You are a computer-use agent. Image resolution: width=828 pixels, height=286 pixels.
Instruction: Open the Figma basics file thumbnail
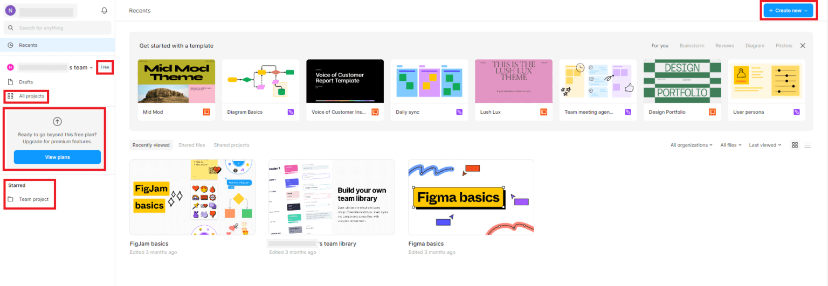[471, 197]
